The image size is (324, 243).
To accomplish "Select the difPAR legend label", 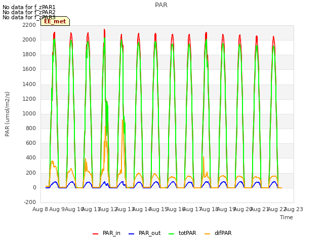I will point(223,233).
